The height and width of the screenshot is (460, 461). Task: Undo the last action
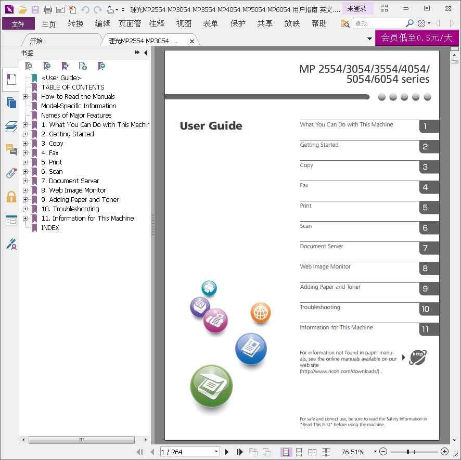85,10
